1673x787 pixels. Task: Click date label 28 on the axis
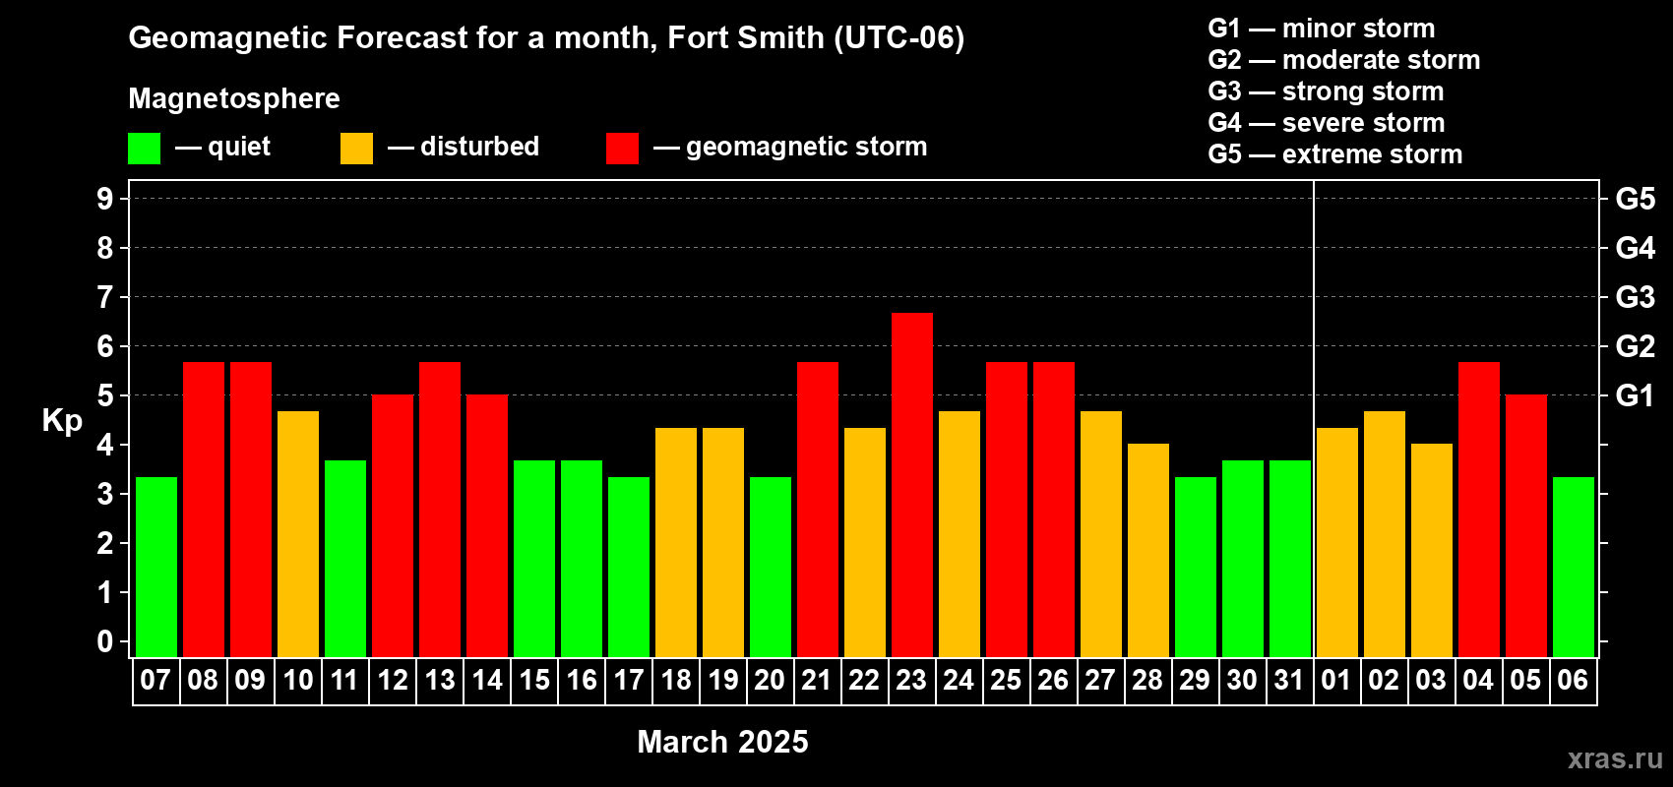click(1147, 680)
